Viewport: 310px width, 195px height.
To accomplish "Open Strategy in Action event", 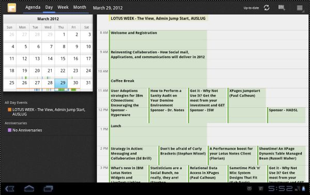I will (134, 156).
